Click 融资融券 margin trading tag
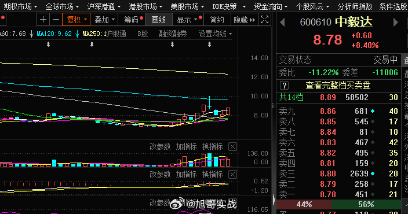Image resolution: width=408 pixels, height=214 pixels. [x=173, y=34]
